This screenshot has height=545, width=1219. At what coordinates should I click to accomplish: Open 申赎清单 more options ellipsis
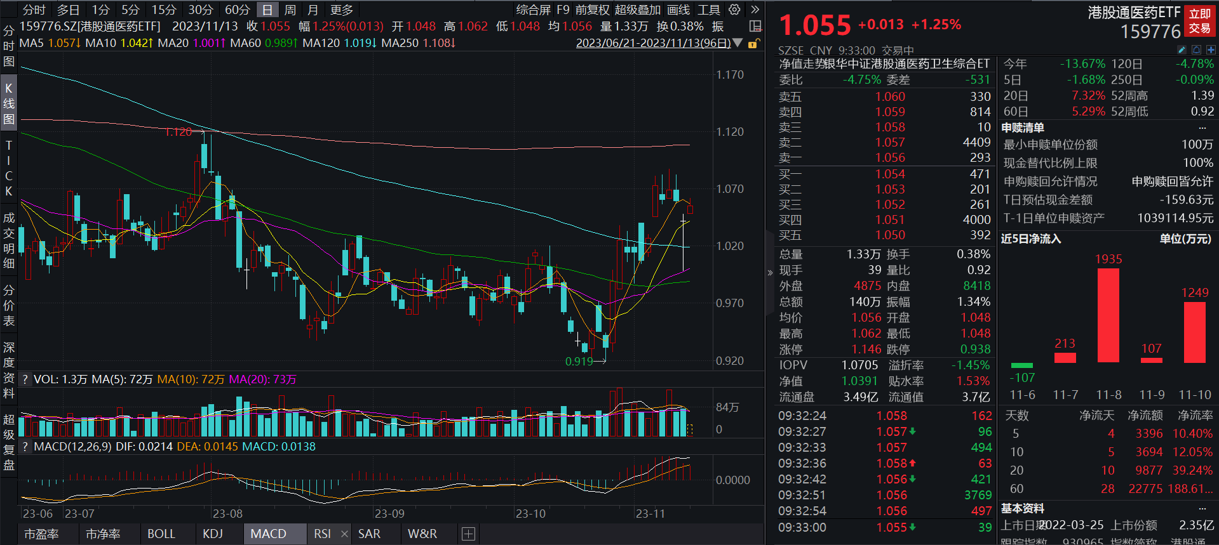[1202, 128]
